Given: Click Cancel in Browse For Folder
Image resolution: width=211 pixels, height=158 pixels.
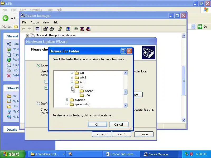Looking at the screenshot, I should (118, 124).
